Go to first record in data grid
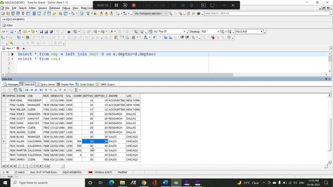Viewport: 333px width, 187px height. tap(27, 90)
